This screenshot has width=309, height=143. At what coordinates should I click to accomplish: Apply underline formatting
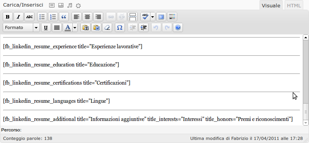click(x=46, y=27)
